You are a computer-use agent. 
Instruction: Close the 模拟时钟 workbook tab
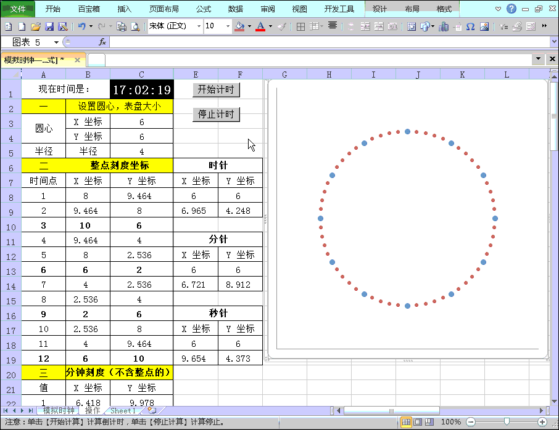coord(77,60)
